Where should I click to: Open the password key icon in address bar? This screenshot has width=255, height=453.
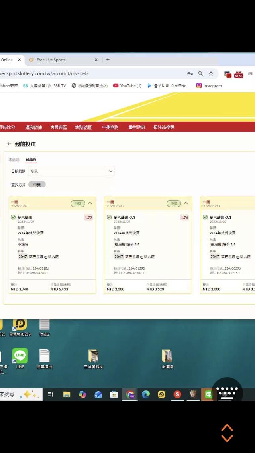190,74
